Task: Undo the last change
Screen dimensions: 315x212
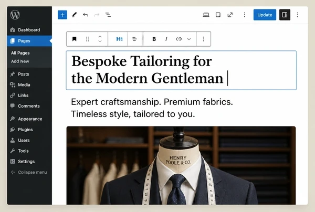Action: click(86, 15)
